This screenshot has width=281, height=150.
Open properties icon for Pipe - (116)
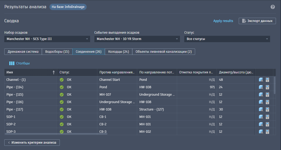(267, 102)
